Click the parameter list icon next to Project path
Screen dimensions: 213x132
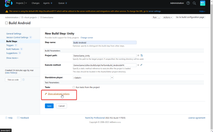(x=138, y=56)
